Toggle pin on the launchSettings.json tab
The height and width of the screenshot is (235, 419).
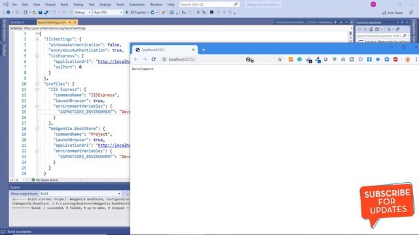(70, 22)
